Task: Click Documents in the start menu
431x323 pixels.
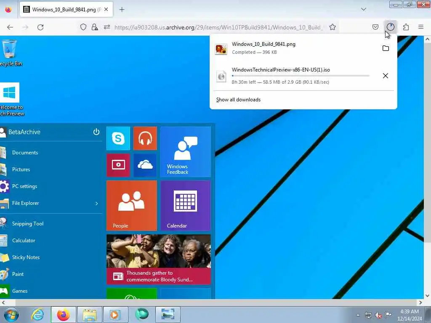Action: (25, 153)
